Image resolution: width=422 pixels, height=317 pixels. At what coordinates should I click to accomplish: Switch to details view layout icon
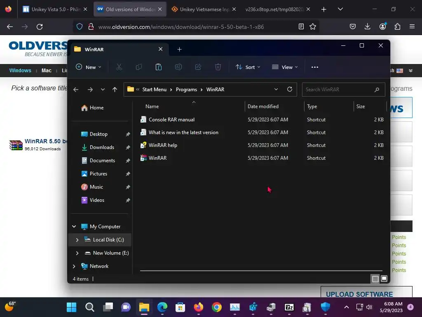pos(375,279)
